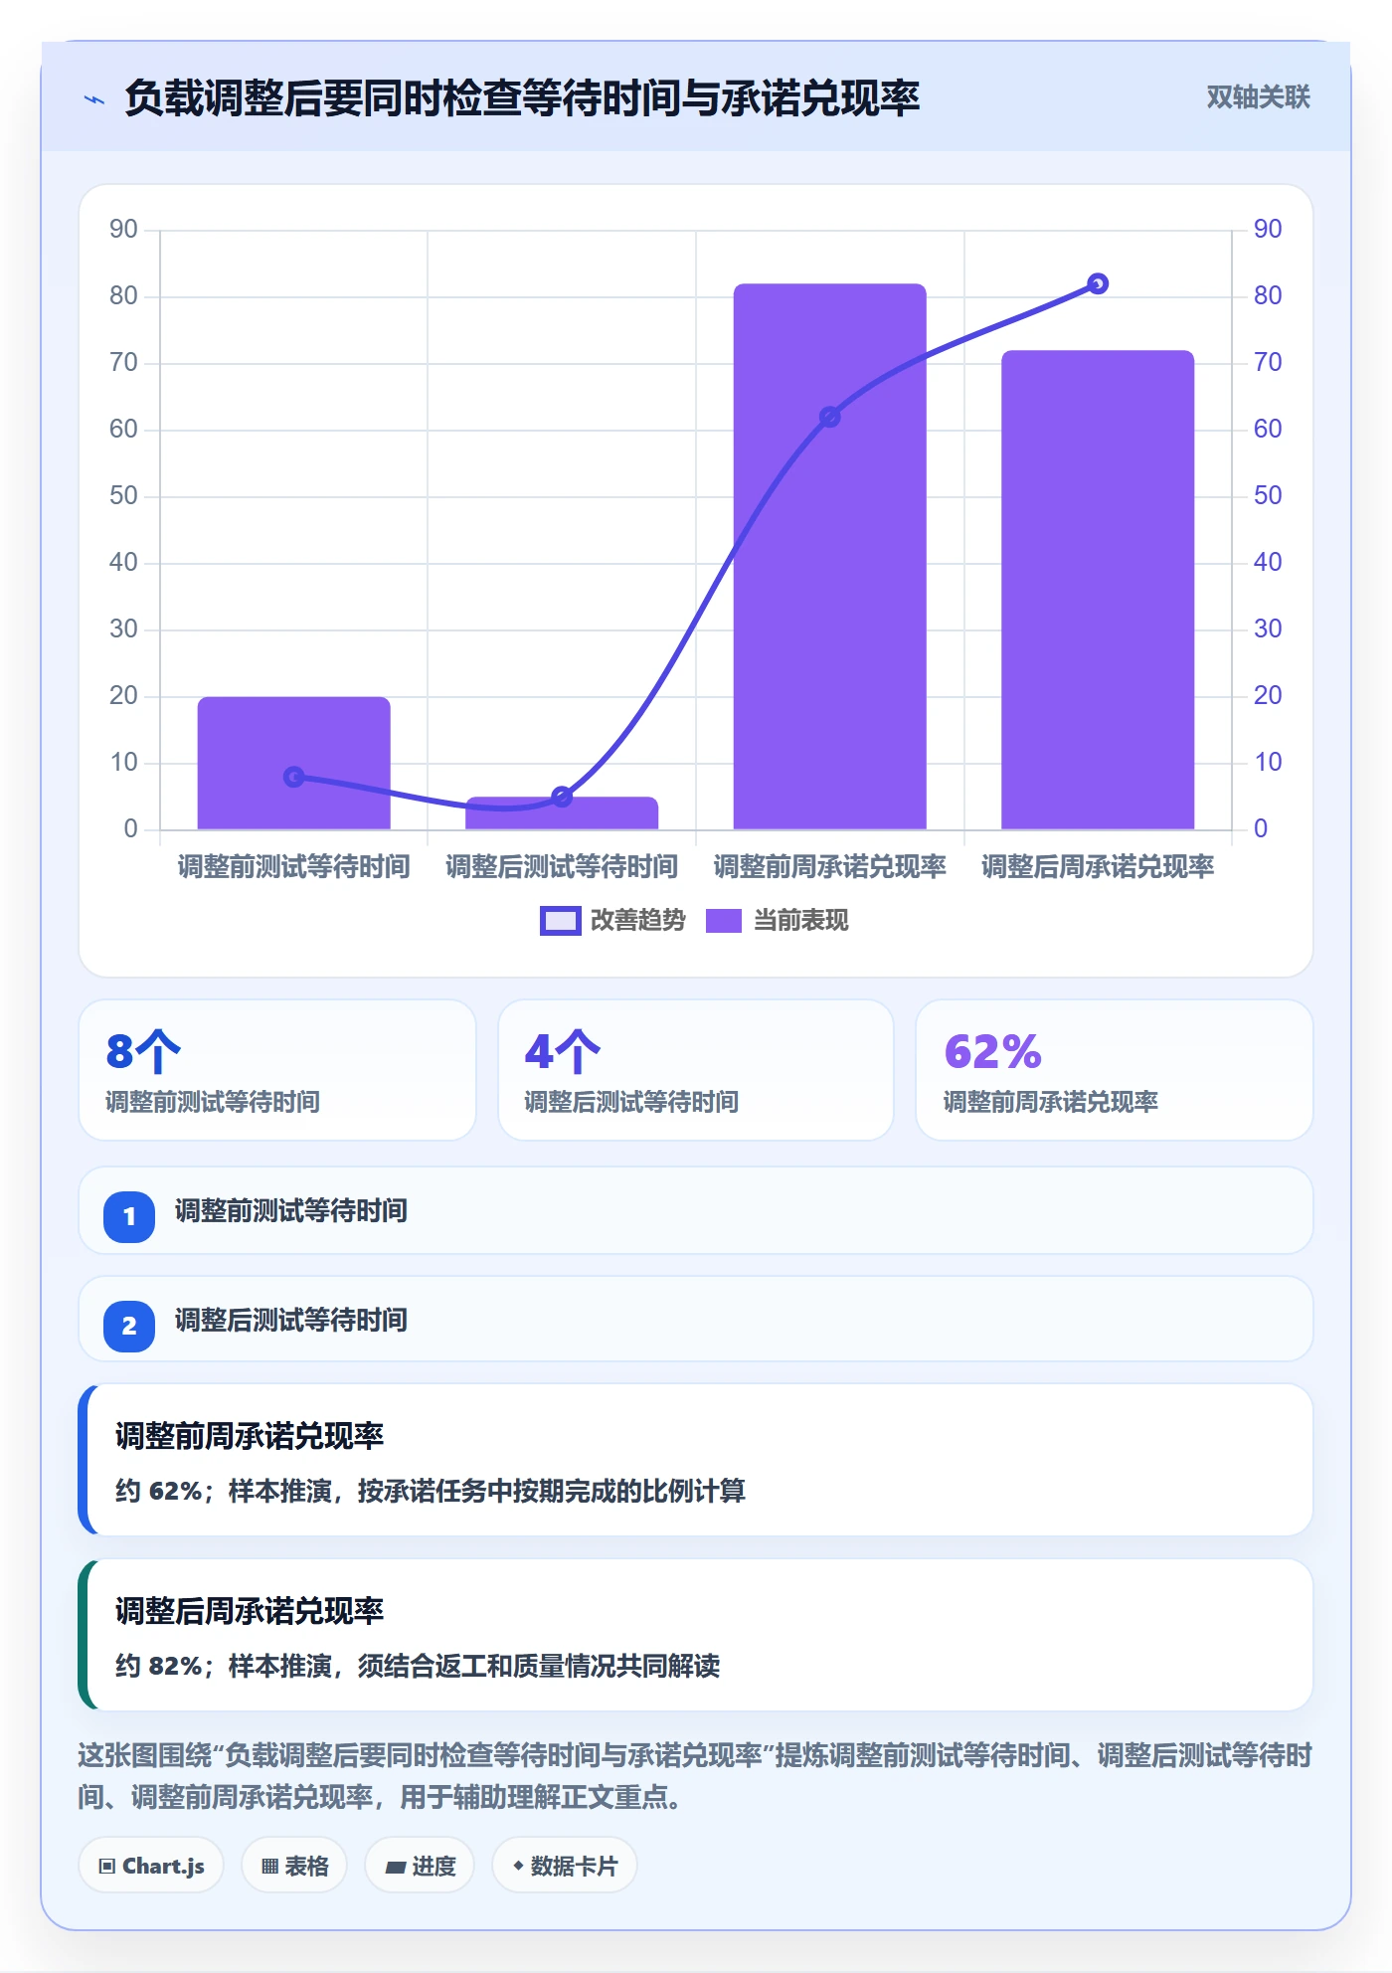Click the Chart.js tag icon
The image size is (1392, 1973).
pyautogui.click(x=106, y=1867)
